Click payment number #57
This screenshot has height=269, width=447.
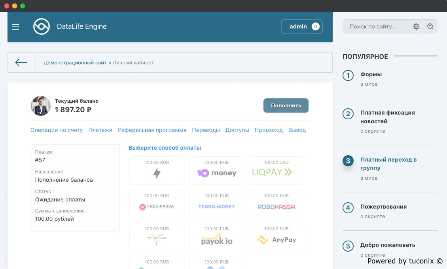pyautogui.click(x=40, y=160)
